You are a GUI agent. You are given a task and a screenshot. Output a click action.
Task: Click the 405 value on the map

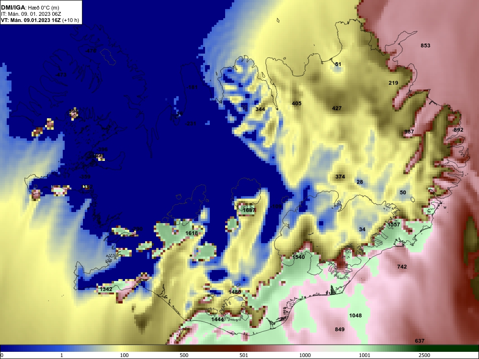pos(297,103)
